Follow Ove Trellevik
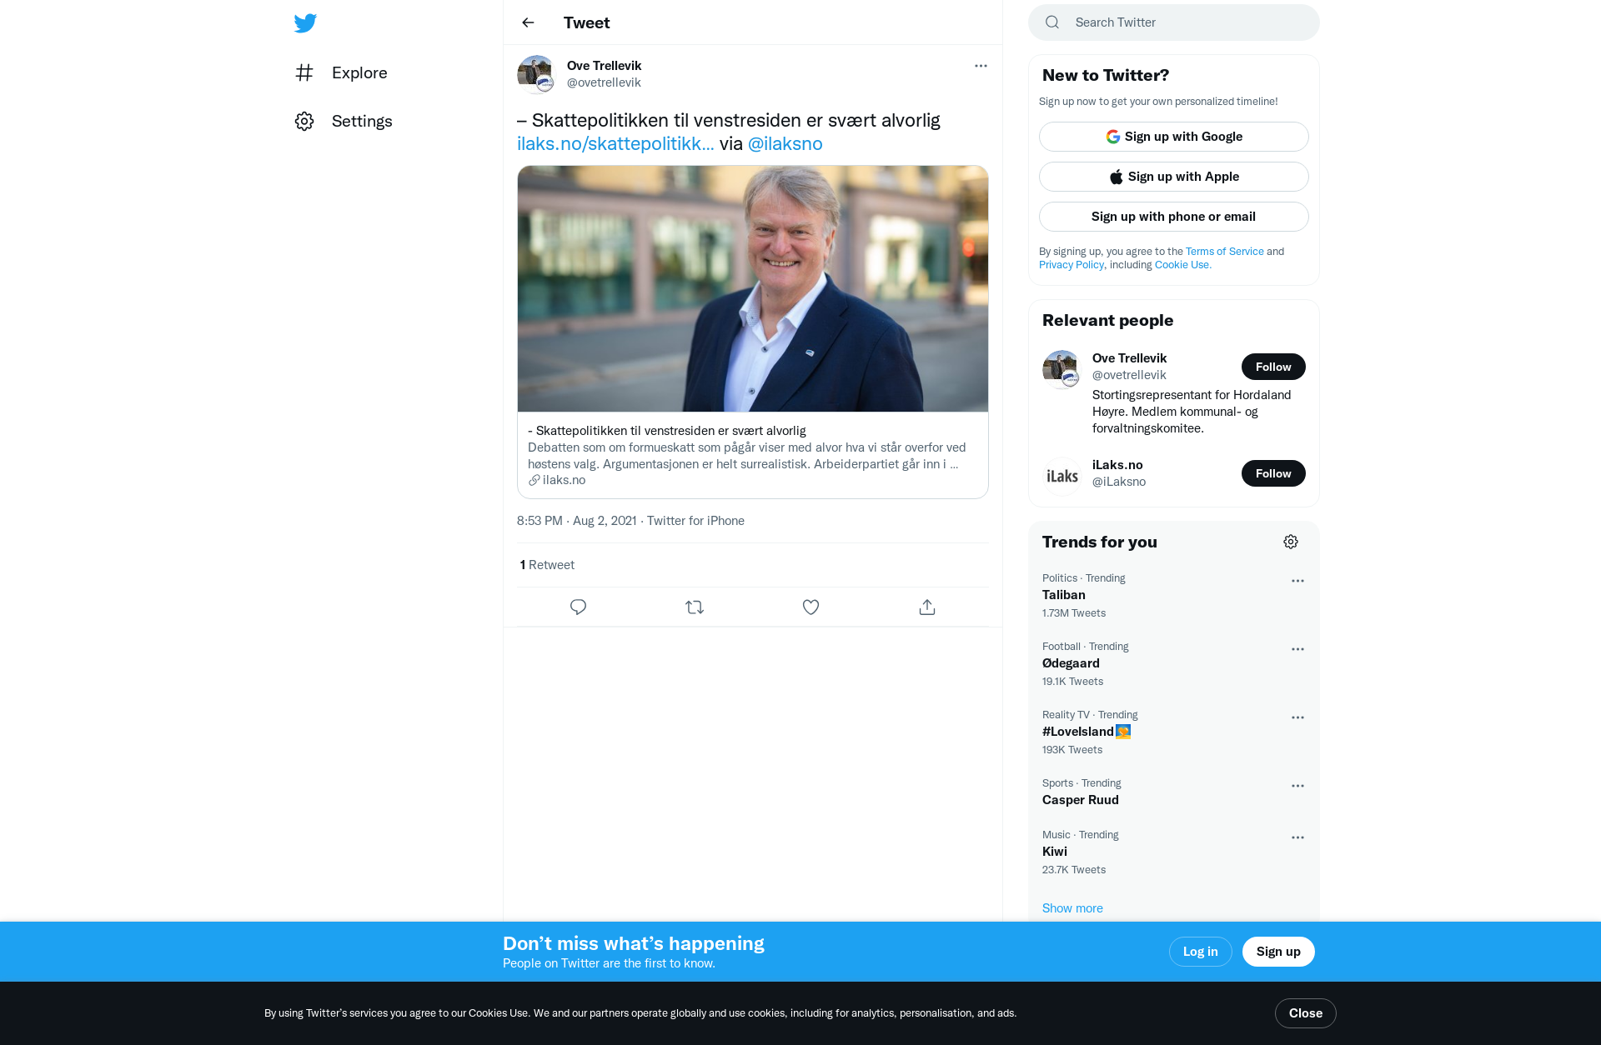The width and height of the screenshot is (1601, 1045). pos(1273,367)
